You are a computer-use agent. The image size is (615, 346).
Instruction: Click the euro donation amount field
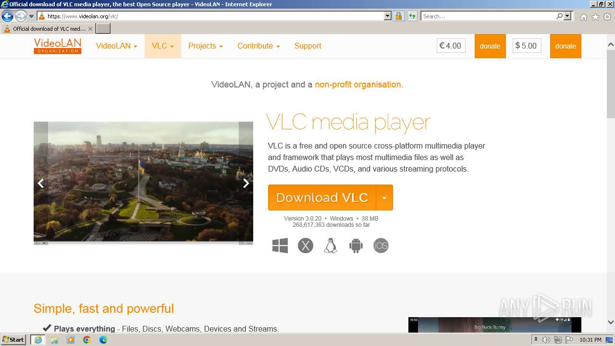tap(451, 46)
